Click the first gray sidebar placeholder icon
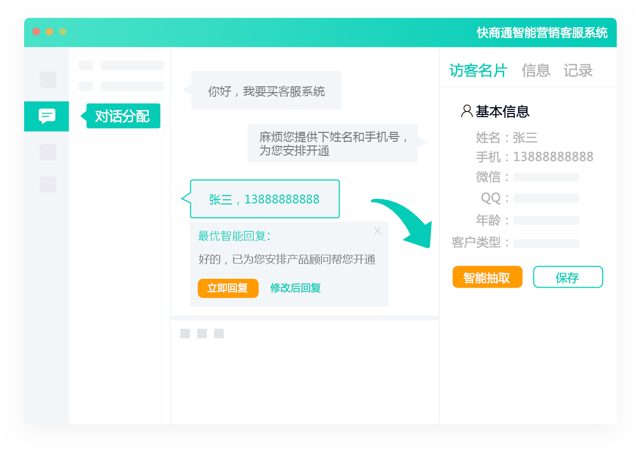Viewport: 641px width, 454px height. (x=48, y=80)
